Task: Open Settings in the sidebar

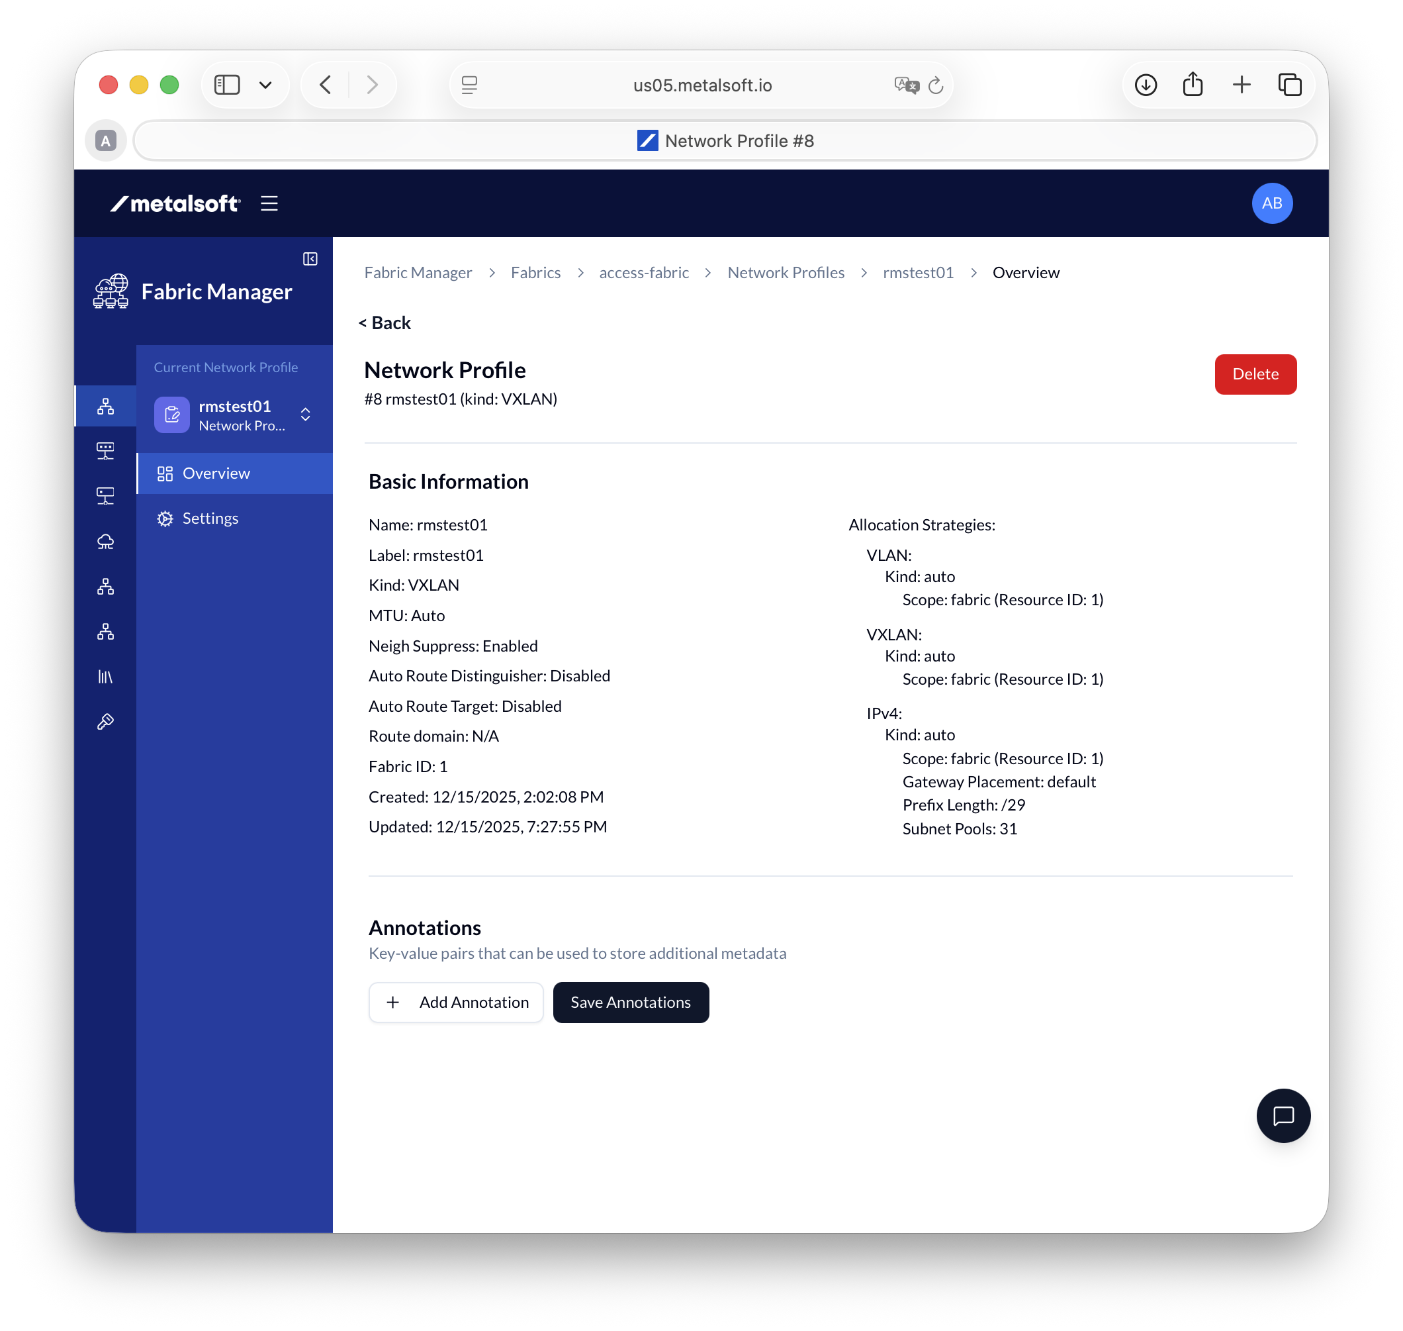Action: 235,518
